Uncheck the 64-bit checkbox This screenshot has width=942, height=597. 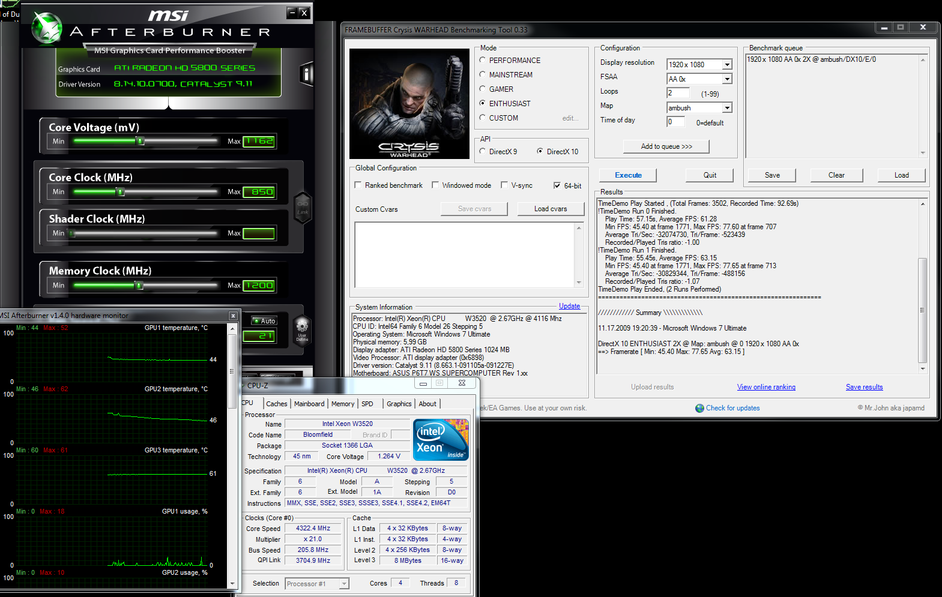[x=558, y=185]
